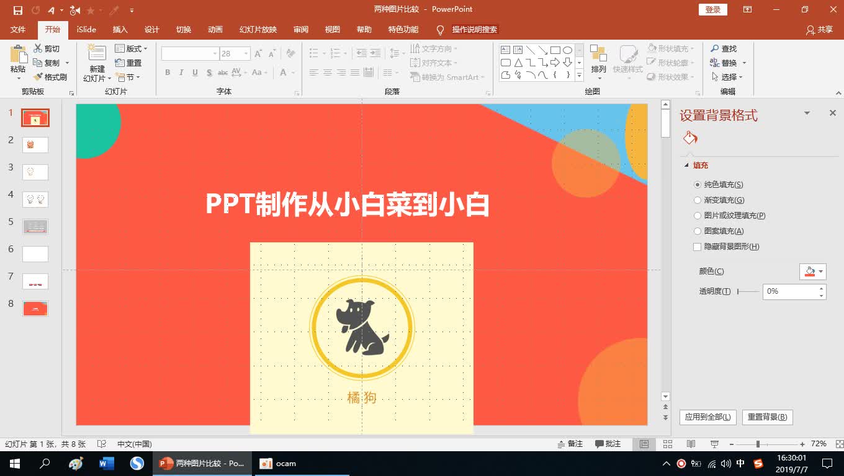
Task: Switch to slide sorter view in status bar
Action: (x=668, y=444)
